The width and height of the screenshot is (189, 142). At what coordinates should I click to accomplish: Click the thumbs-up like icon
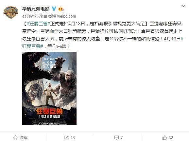(164, 137)
